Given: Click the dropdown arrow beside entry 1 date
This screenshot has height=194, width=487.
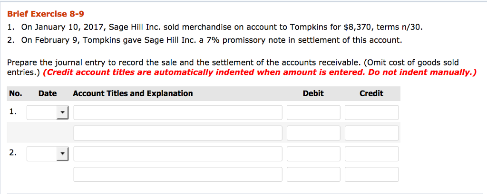Looking at the screenshot, I should (62, 112).
